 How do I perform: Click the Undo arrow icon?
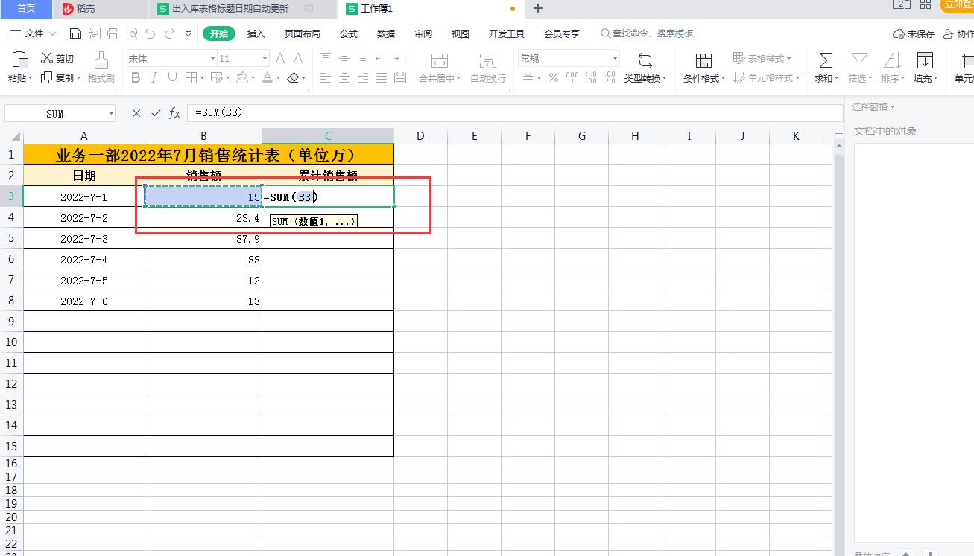point(151,33)
